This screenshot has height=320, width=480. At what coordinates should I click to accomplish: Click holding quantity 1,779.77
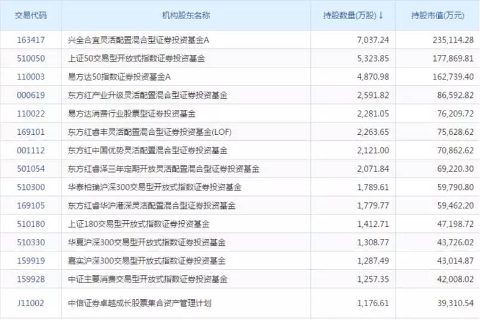(x=373, y=205)
